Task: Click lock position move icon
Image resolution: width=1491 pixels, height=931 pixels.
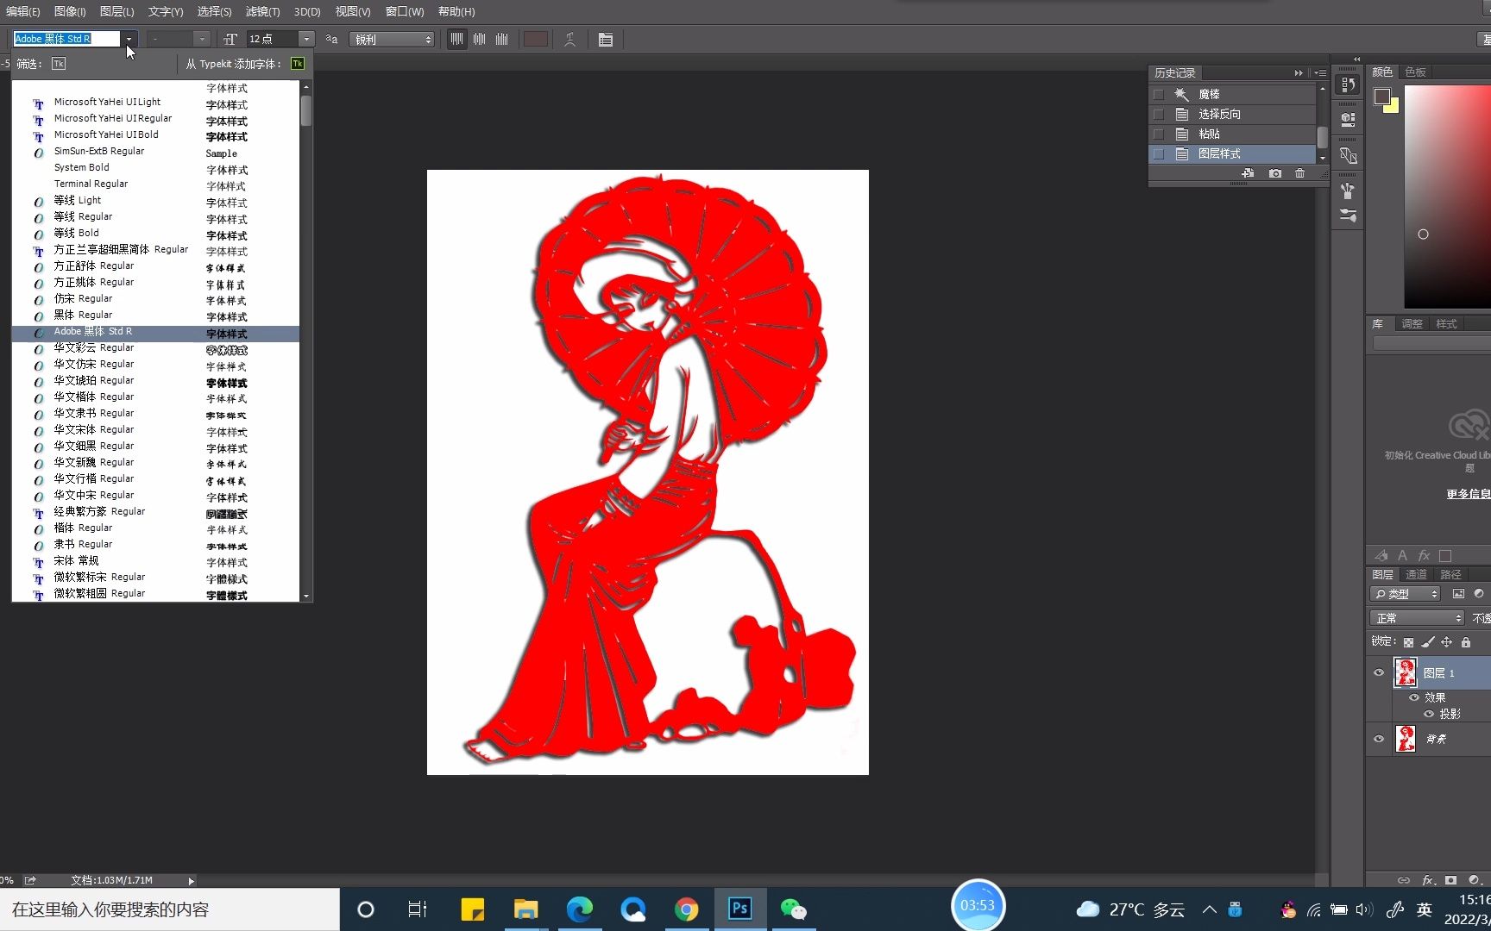Action: [x=1446, y=642]
